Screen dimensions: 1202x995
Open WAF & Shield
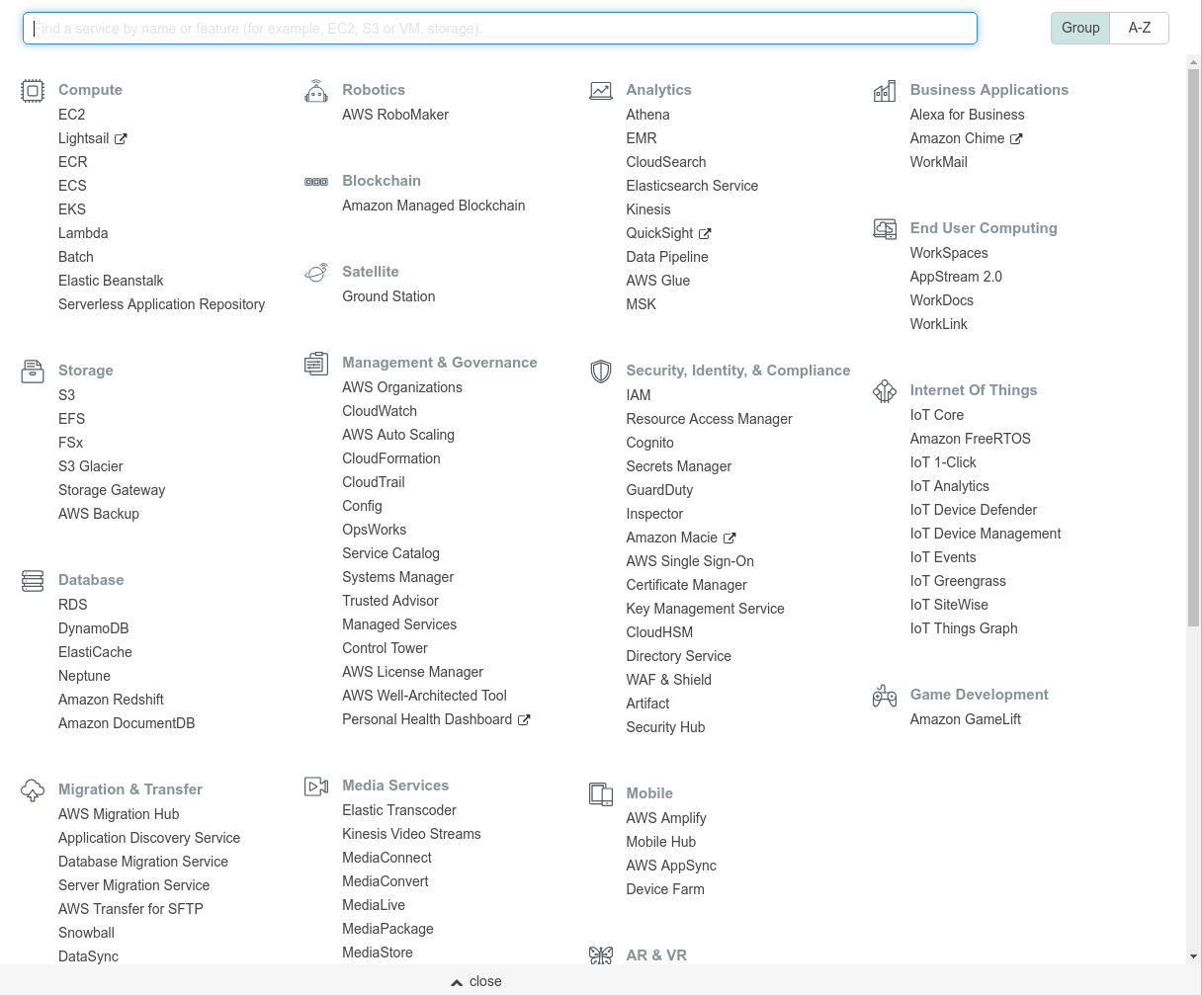coord(668,680)
